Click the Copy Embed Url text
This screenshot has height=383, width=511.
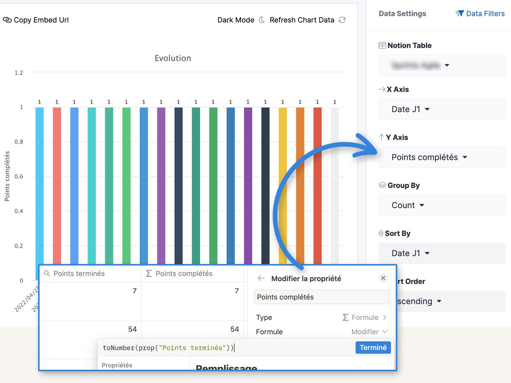coord(41,20)
